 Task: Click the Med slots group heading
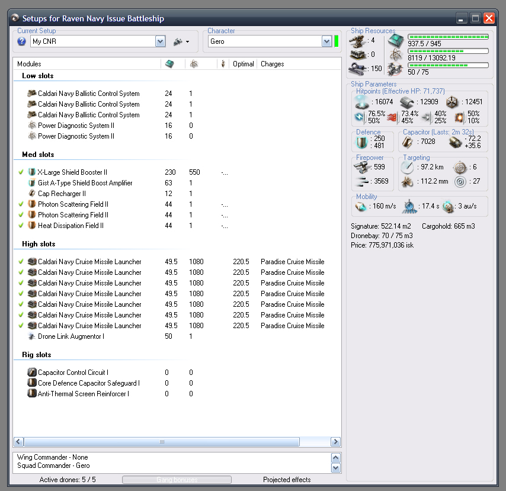pos(38,155)
